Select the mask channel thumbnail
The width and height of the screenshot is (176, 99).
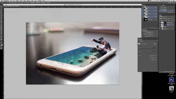tap(145, 20)
